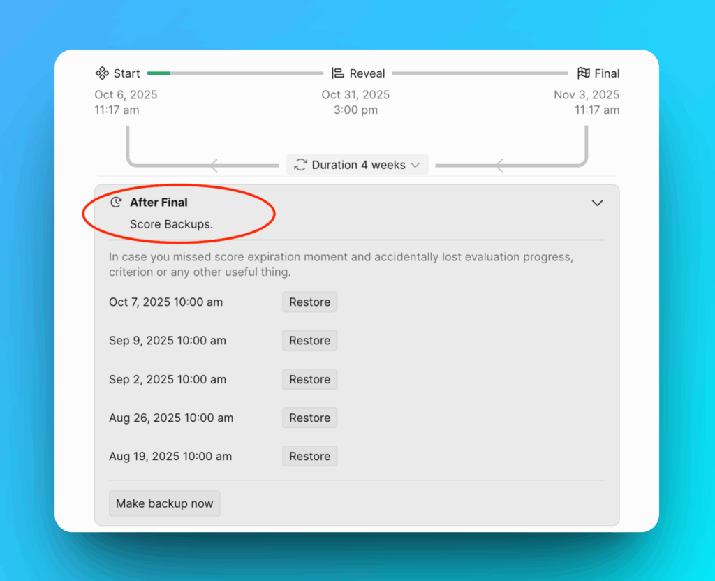
Task: Click the sync arrows icon in Duration control
Action: coord(300,165)
